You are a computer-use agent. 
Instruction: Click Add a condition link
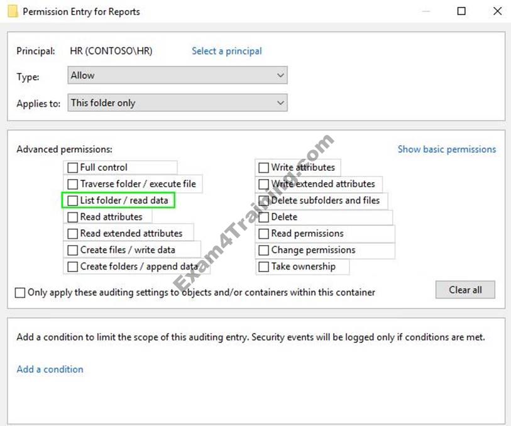50,369
